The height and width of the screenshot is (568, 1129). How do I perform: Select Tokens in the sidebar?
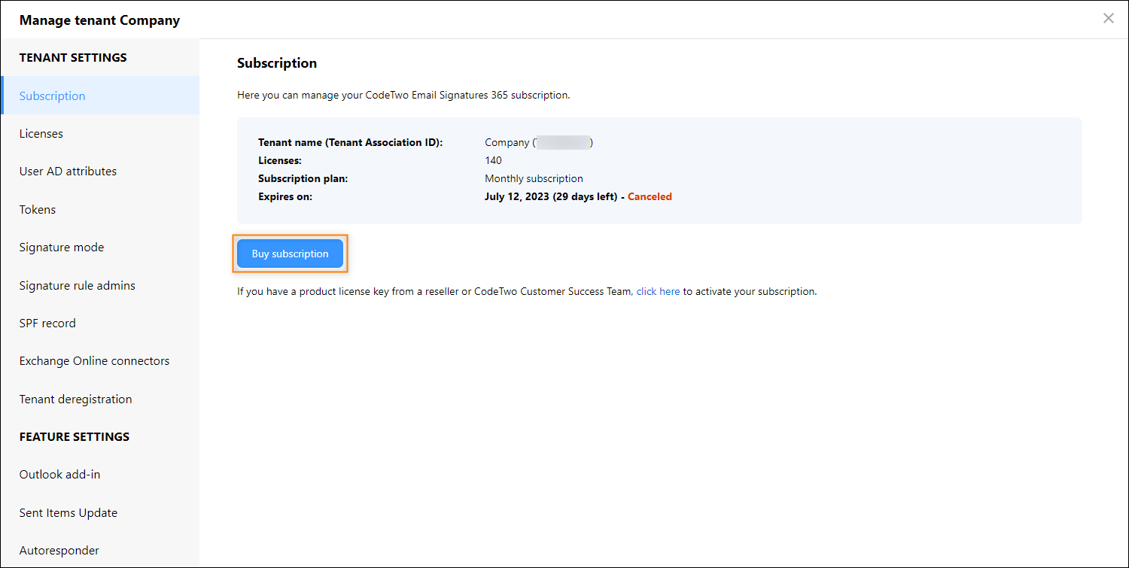click(100, 209)
